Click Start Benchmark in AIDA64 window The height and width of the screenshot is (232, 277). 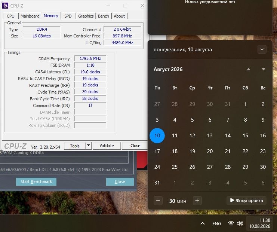point(36,181)
